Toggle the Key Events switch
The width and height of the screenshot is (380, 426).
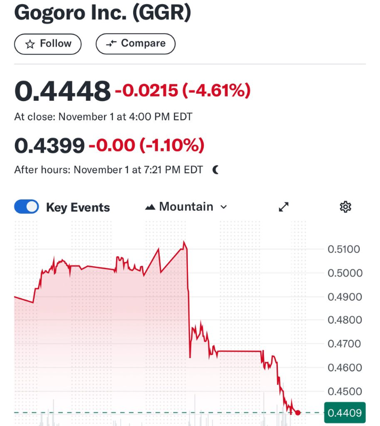27,207
